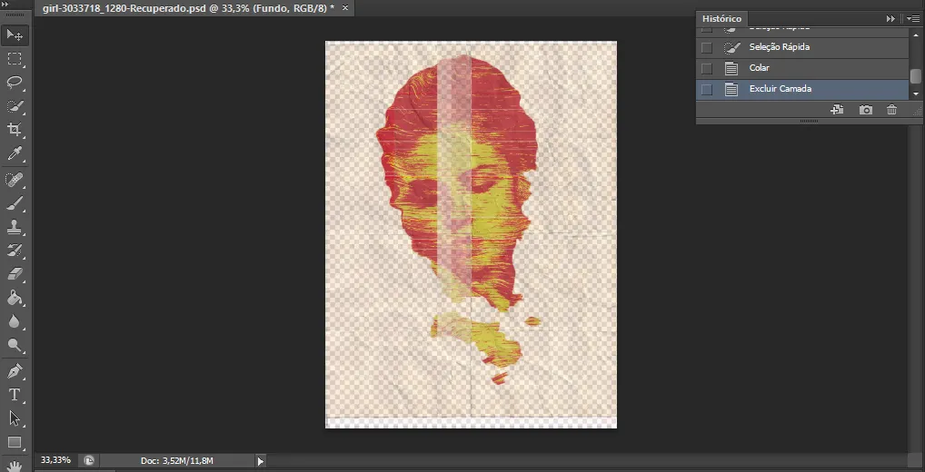
Task: Select the Dodge tool
Action: tap(15, 345)
